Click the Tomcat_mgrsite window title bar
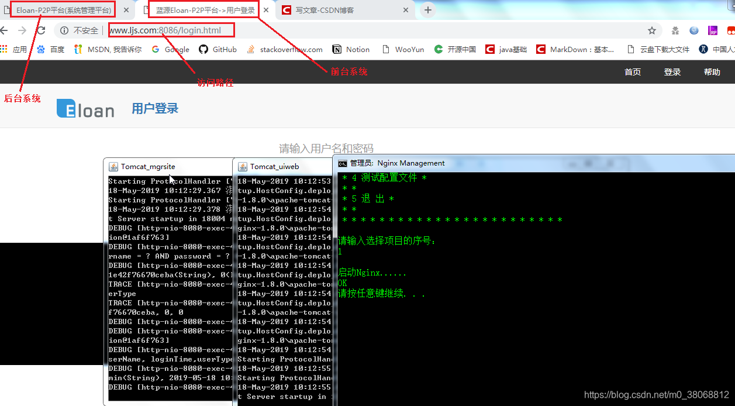The width and height of the screenshot is (735, 406). click(168, 167)
